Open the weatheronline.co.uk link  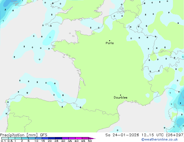(159, 139)
